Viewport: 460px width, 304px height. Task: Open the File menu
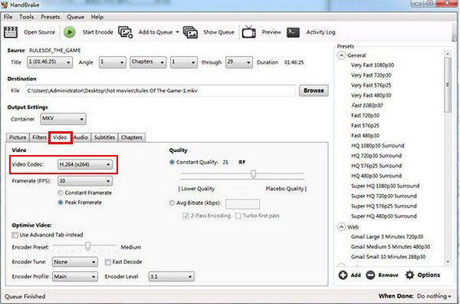pyautogui.click(x=8, y=17)
